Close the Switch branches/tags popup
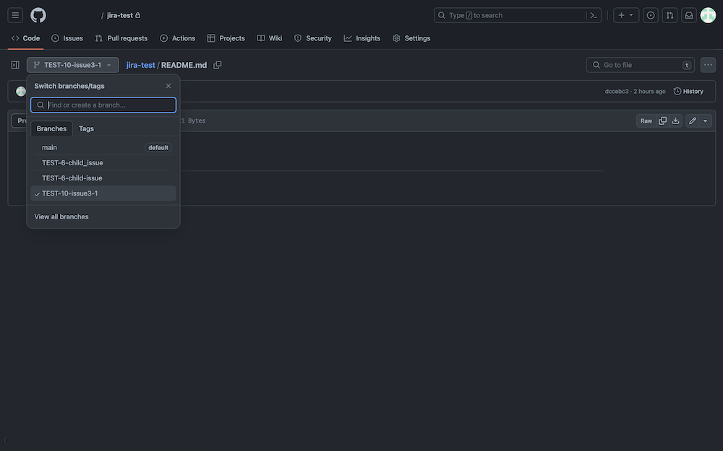This screenshot has height=451, width=723. coord(168,86)
